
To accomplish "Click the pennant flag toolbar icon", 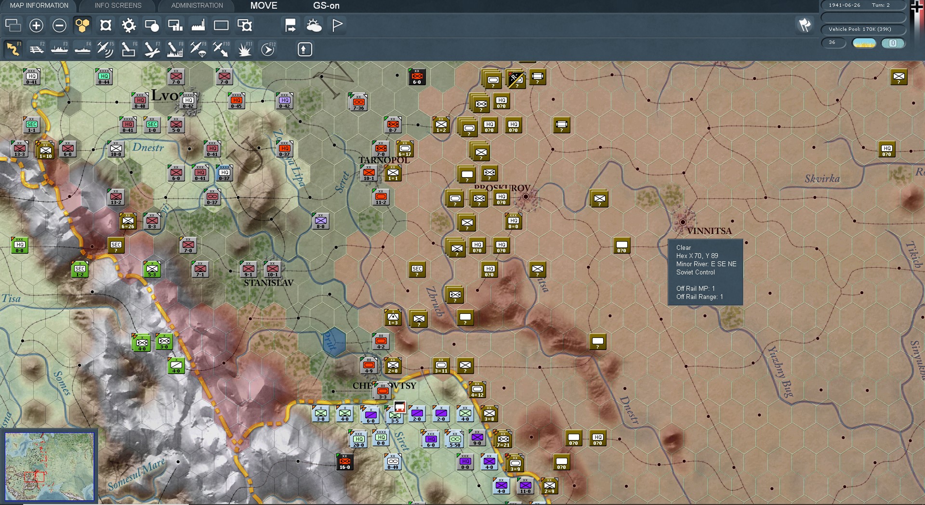I will [337, 25].
